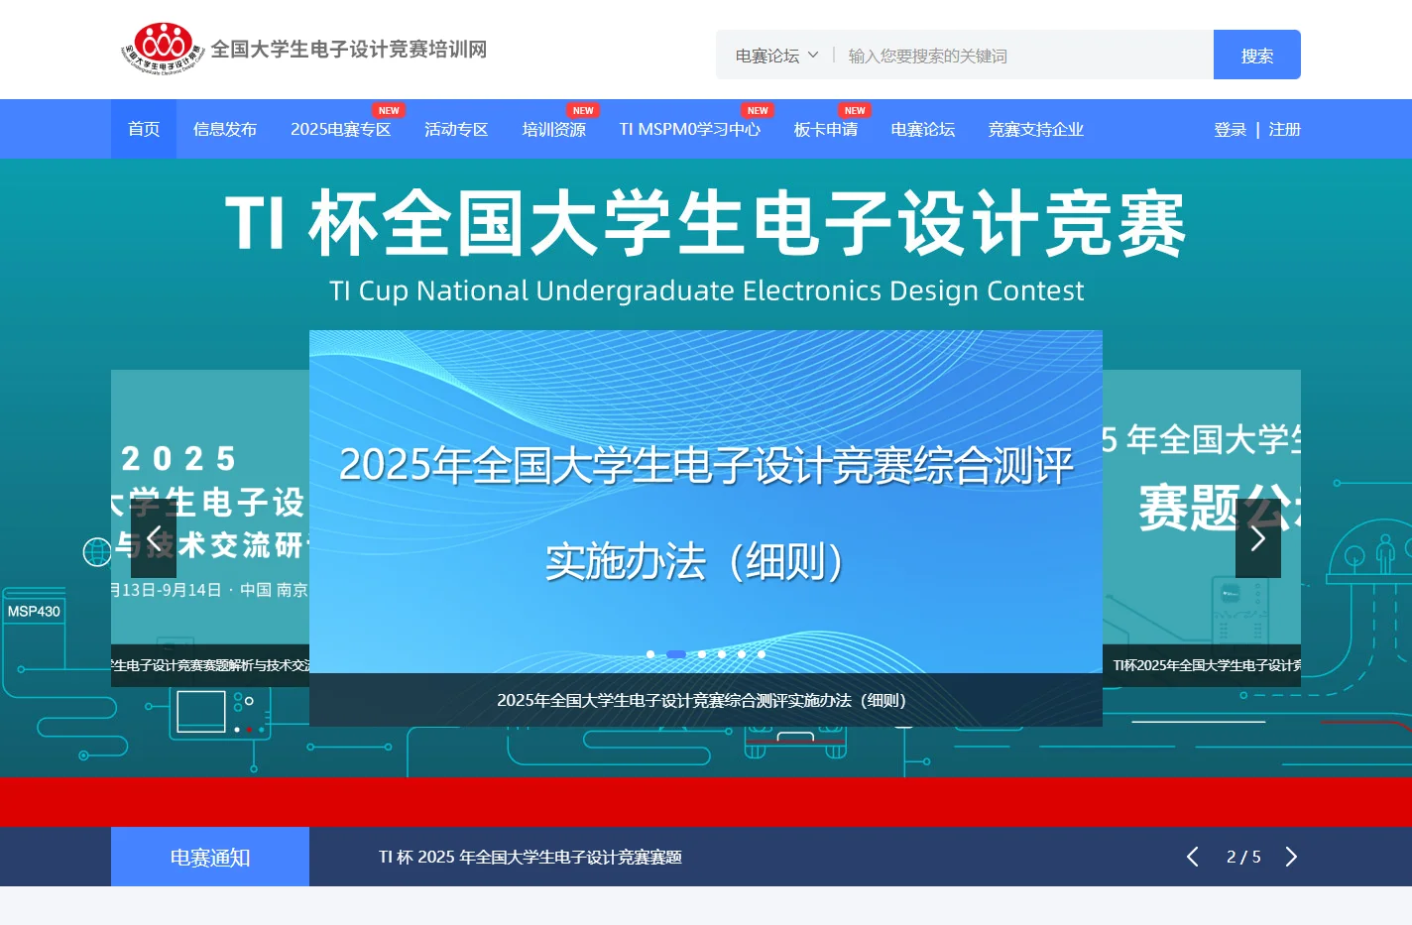The width and height of the screenshot is (1412, 925).
Task: Open the 2025电赛专区 menu item
Action: pos(341,129)
